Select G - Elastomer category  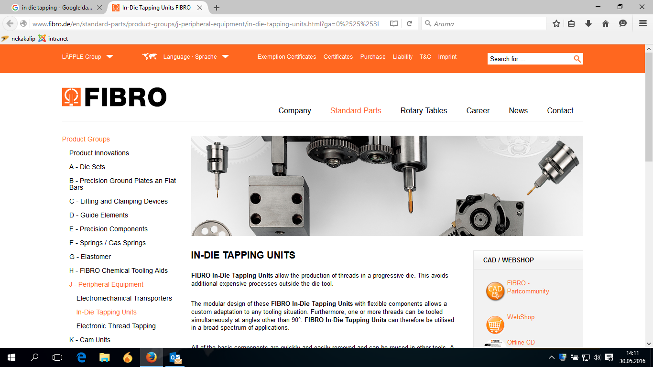point(90,257)
